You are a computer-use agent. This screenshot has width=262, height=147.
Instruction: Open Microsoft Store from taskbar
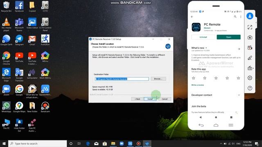105,143
